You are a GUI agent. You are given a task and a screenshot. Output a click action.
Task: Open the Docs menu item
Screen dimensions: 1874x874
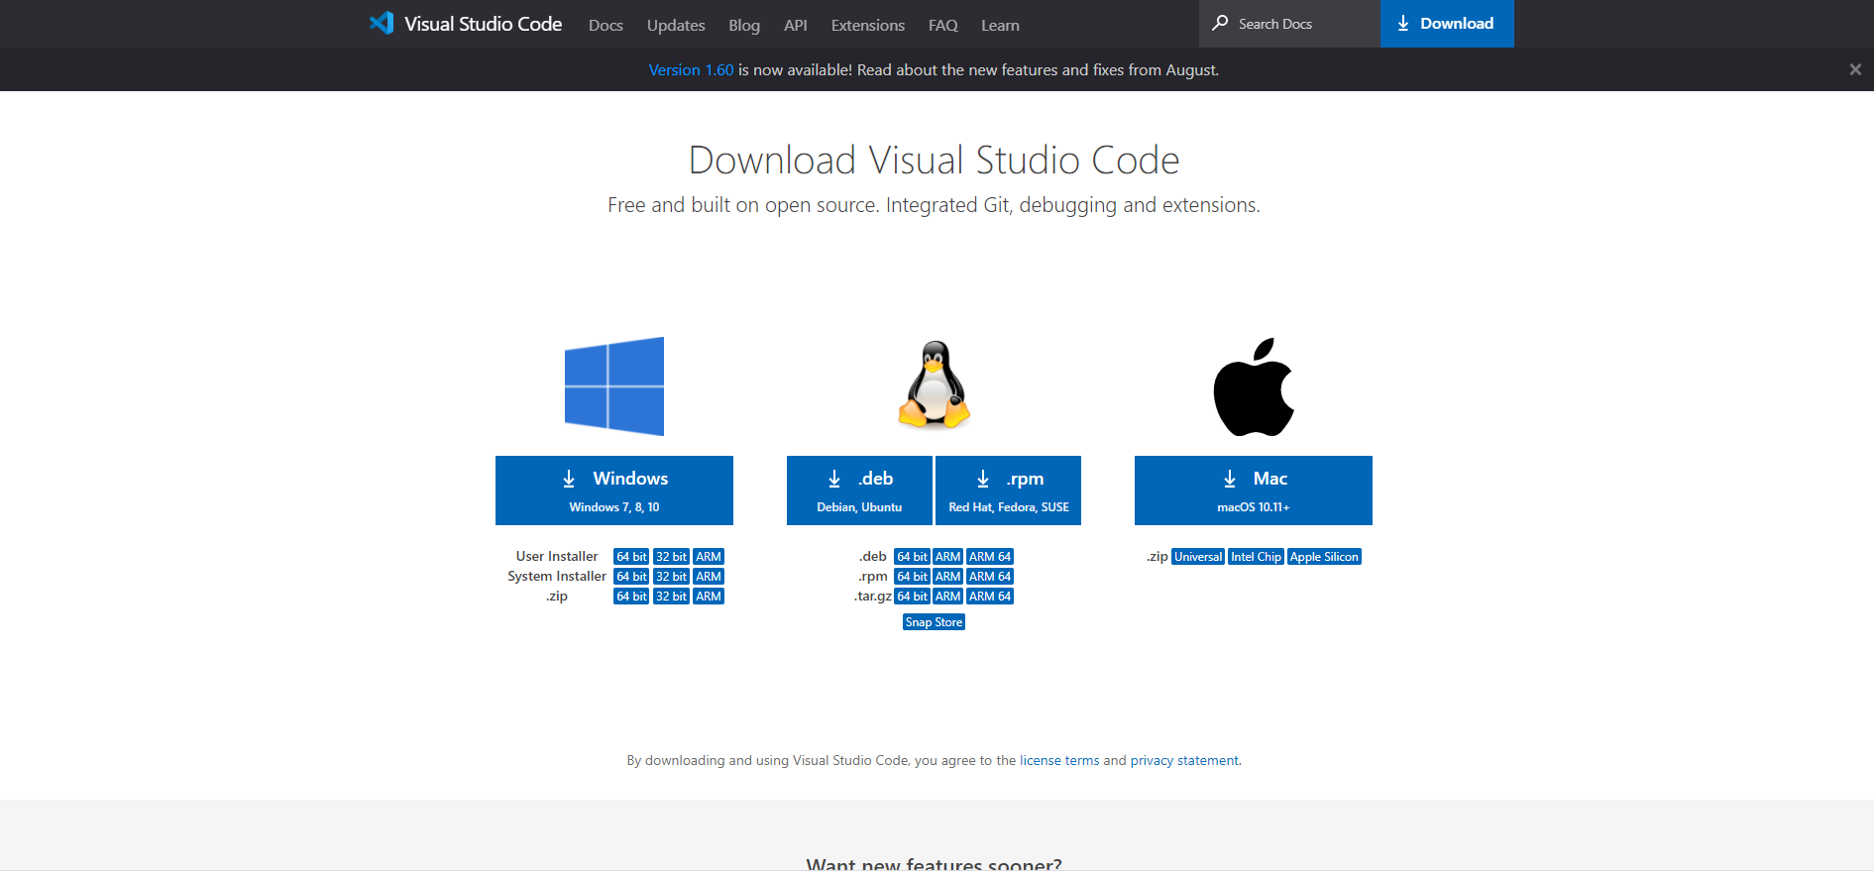point(606,25)
